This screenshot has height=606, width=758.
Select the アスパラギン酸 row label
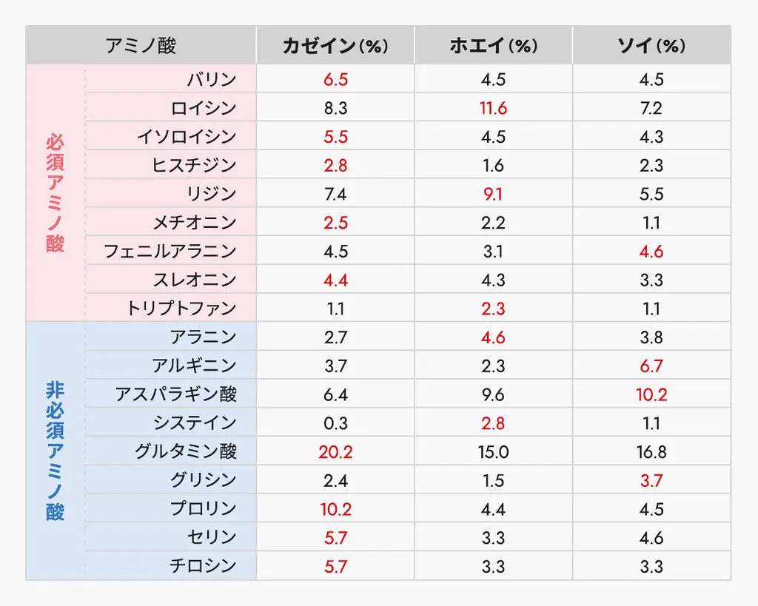(176, 394)
